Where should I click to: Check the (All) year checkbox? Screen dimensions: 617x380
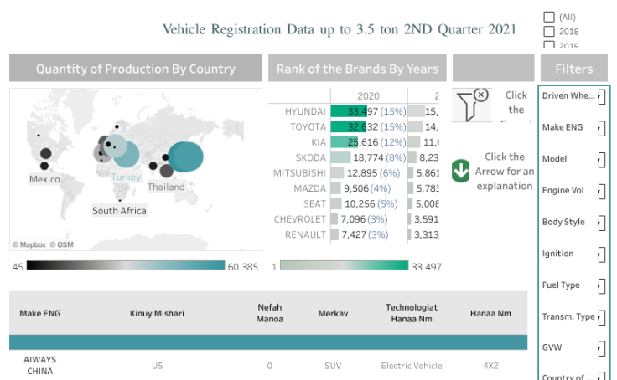coord(549,16)
